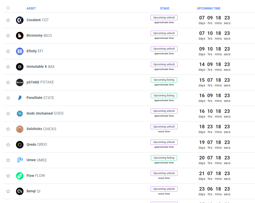
Task: Open the Gods Unchained GODS link
Action: 45,113
